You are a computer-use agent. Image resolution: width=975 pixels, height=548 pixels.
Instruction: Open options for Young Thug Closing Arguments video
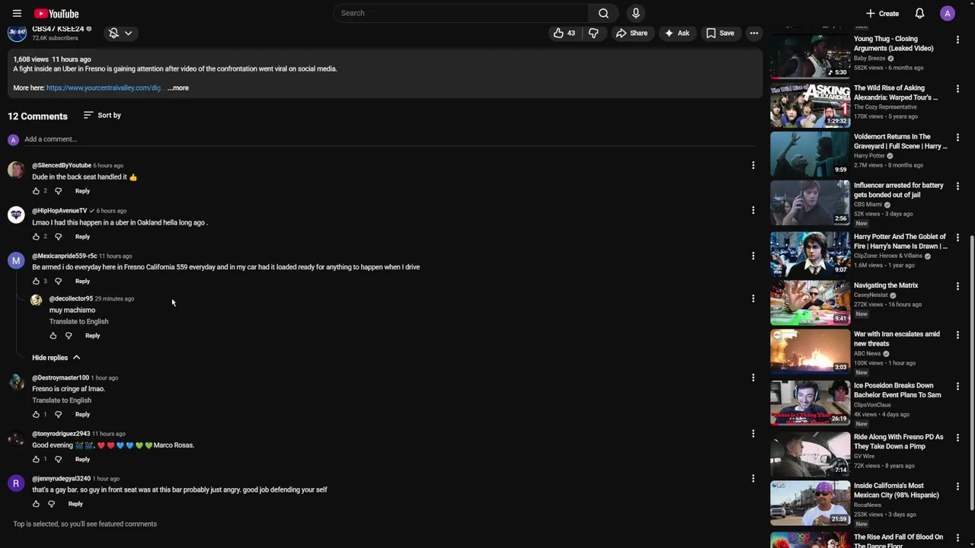click(957, 40)
